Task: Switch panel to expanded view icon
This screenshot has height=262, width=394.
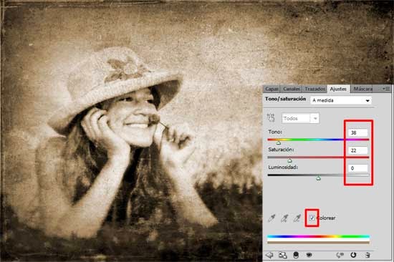Action: [283, 255]
